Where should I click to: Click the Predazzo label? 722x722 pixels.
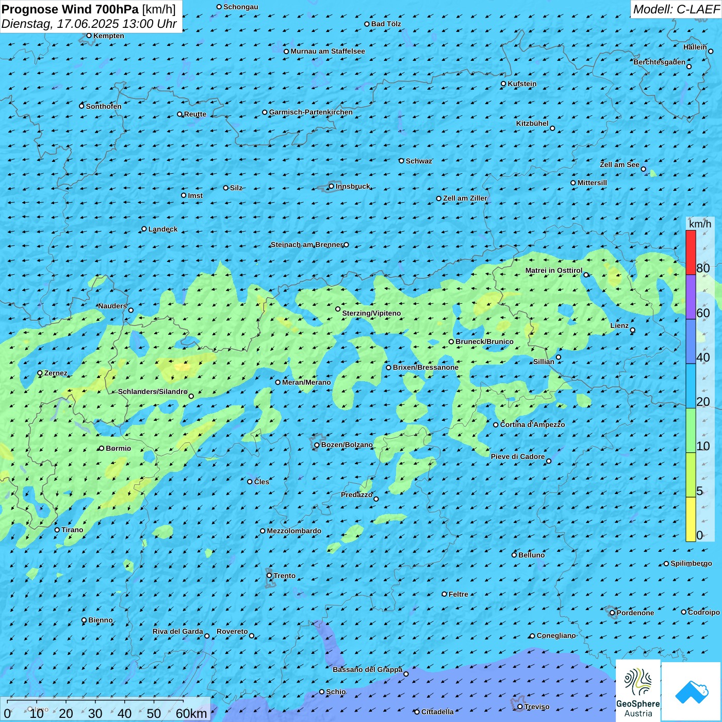[x=356, y=495]
